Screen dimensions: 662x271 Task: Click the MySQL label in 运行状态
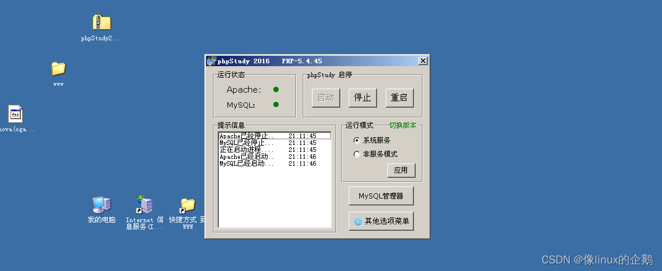tap(241, 105)
